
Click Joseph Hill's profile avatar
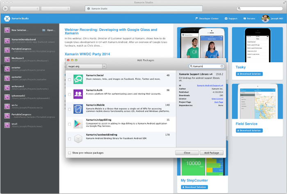265,18
